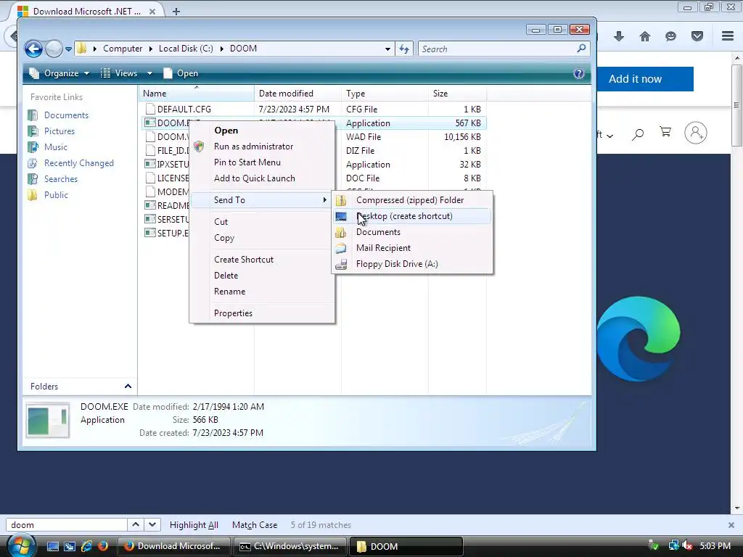Click the Views toolbar button

[120, 73]
